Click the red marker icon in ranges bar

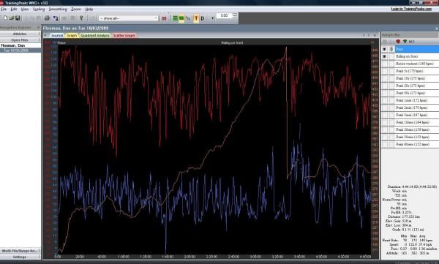pos(398,42)
